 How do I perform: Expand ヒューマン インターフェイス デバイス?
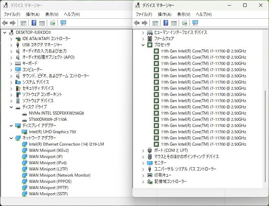point(143,33)
